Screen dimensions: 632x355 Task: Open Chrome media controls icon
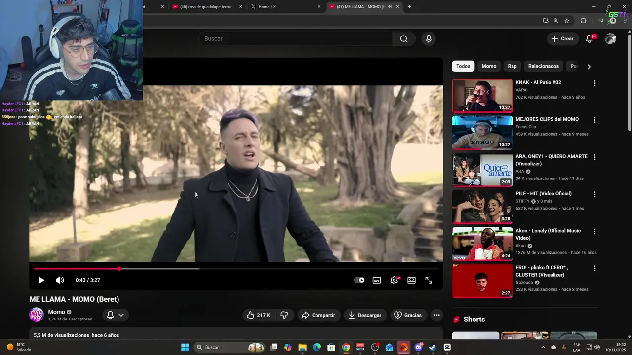[x=600, y=21]
